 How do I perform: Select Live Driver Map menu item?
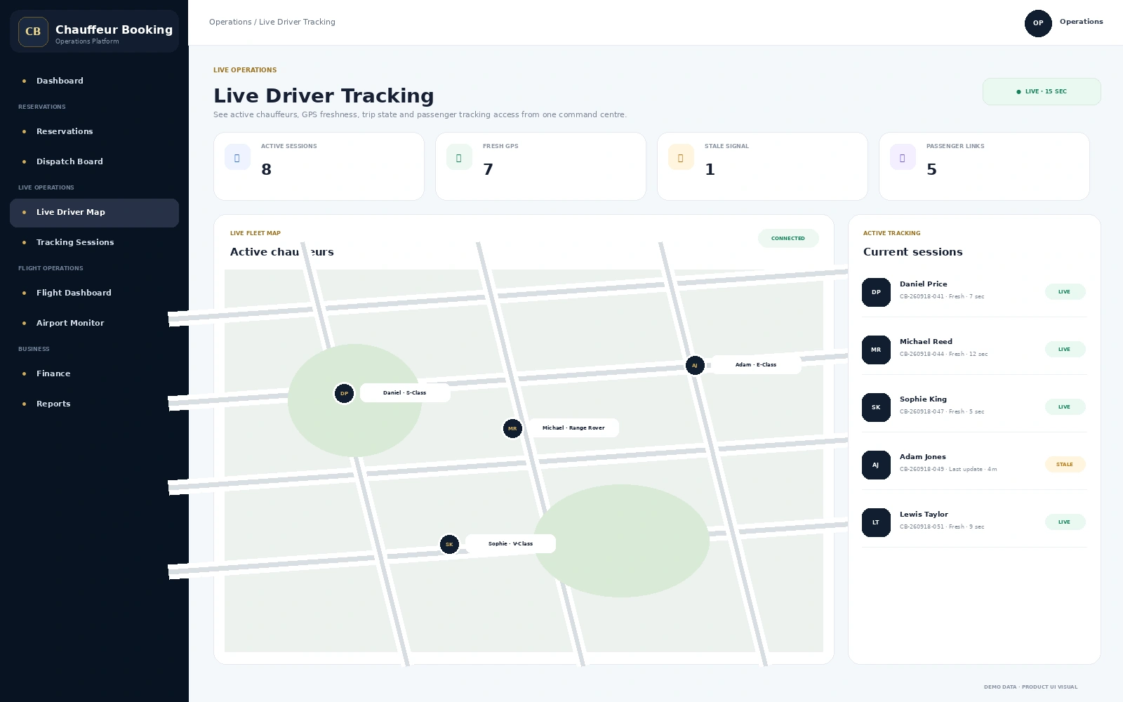click(x=94, y=213)
